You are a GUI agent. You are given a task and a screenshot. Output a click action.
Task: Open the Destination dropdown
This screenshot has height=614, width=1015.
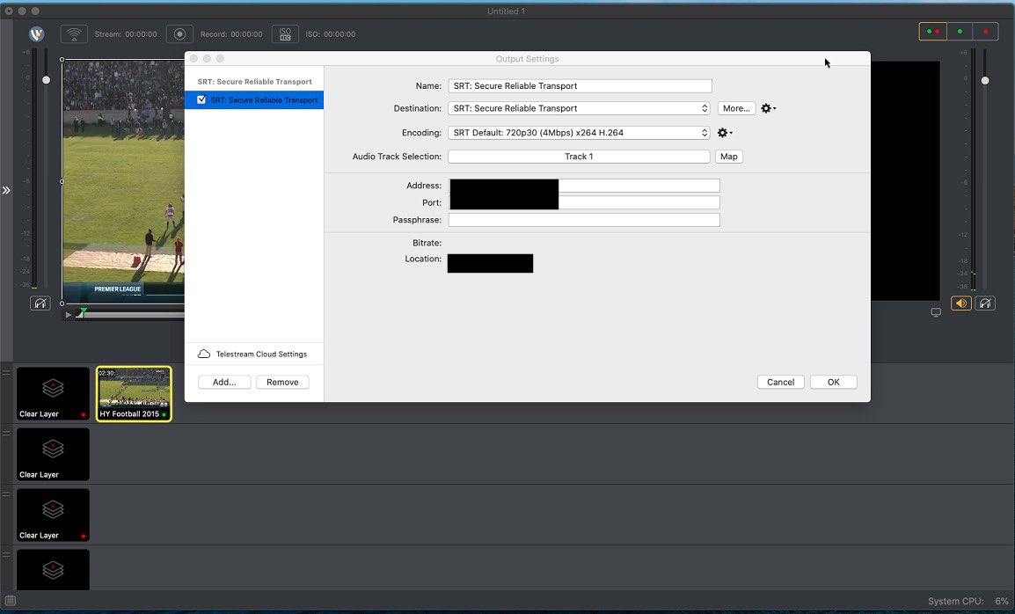tap(579, 108)
